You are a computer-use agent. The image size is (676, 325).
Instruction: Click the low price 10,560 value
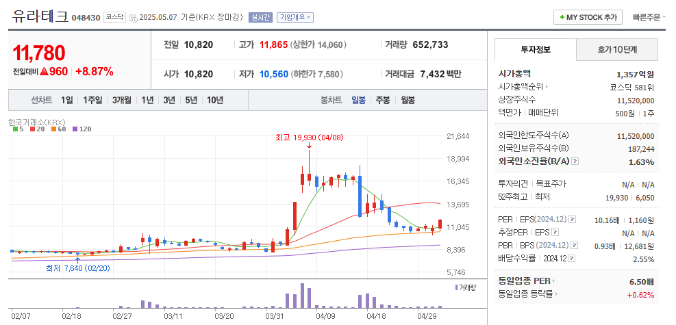274,74
